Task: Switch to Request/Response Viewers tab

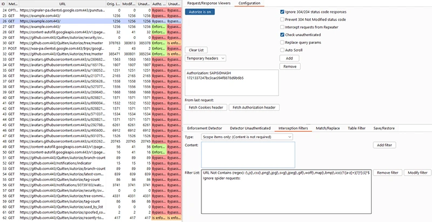Action: tap(208, 3)
